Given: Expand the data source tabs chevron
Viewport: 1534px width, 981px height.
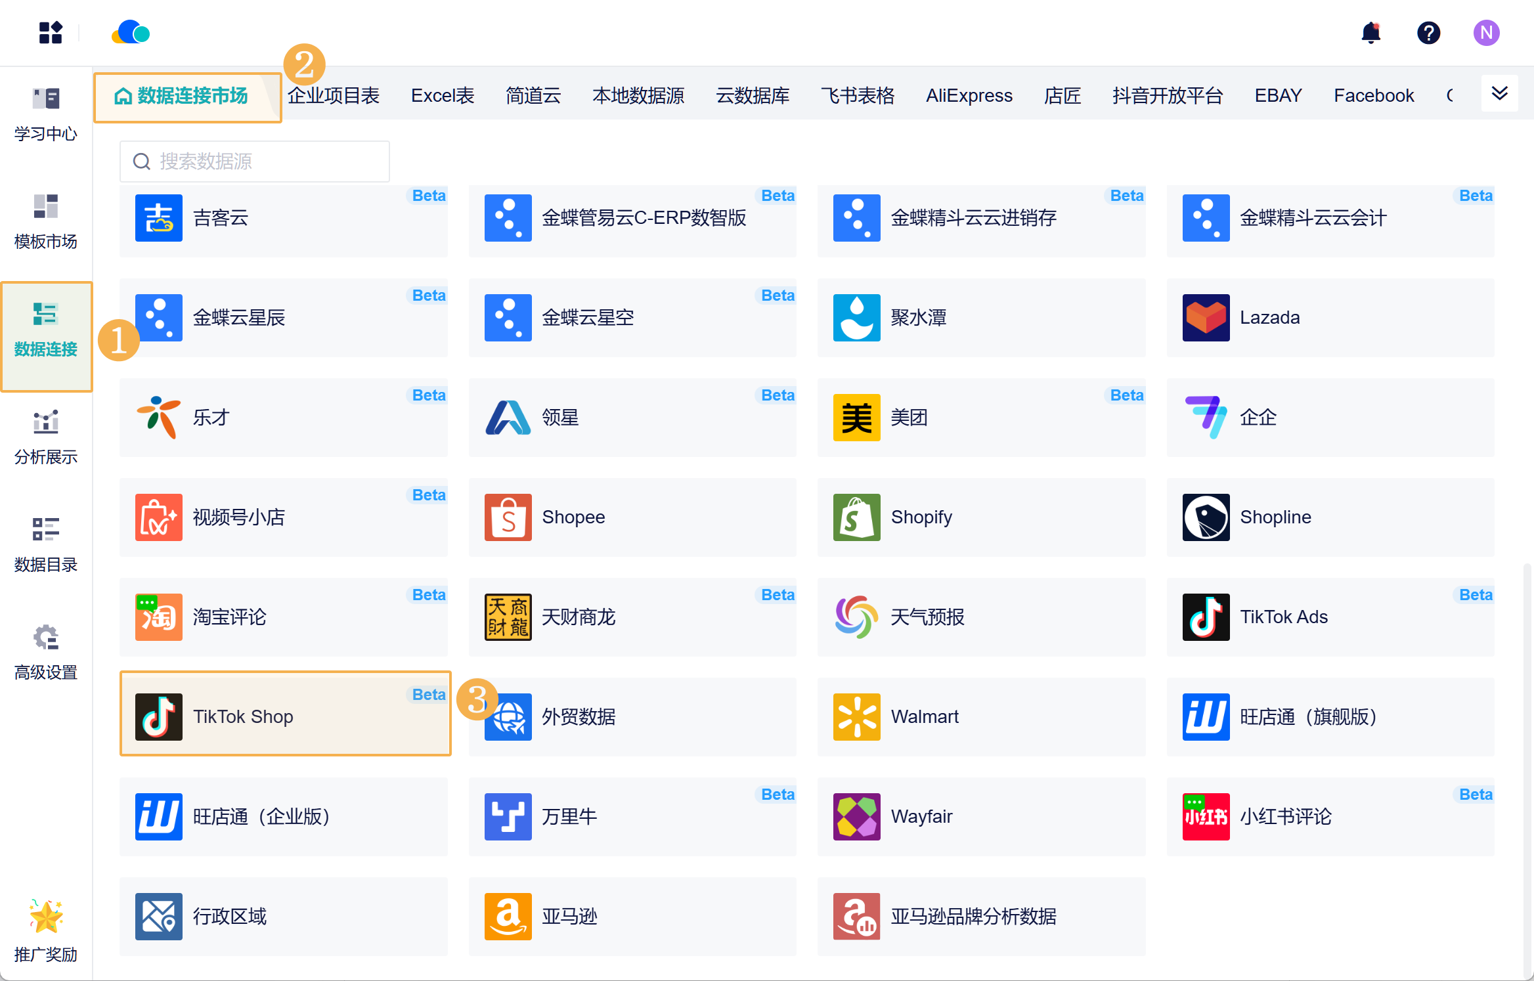Looking at the screenshot, I should 1499,94.
